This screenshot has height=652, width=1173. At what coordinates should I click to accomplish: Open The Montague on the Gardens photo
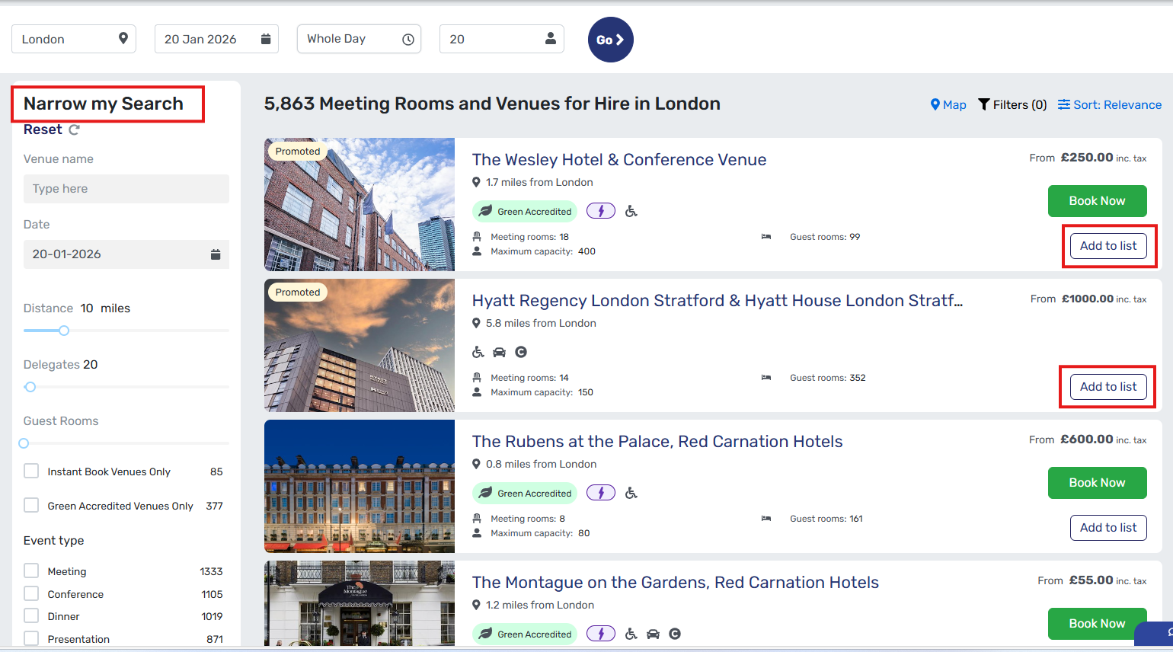click(360, 603)
